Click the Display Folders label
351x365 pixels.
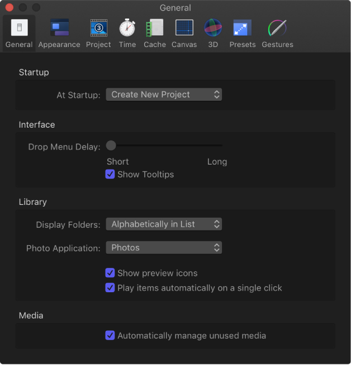(68, 225)
